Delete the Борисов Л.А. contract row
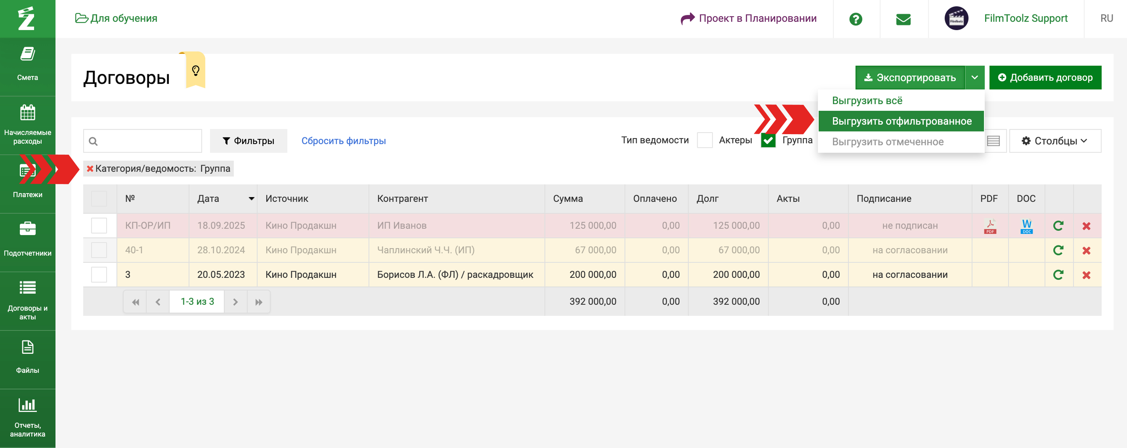 click(x=1086, y=275)
